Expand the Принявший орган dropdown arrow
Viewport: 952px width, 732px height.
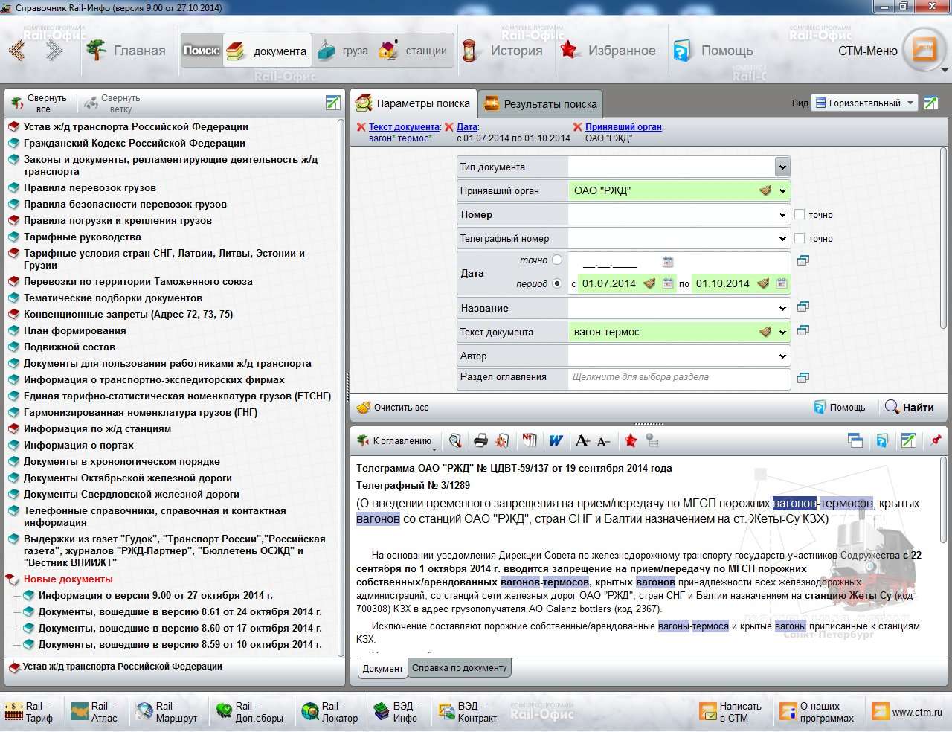[x=782, y=190]
